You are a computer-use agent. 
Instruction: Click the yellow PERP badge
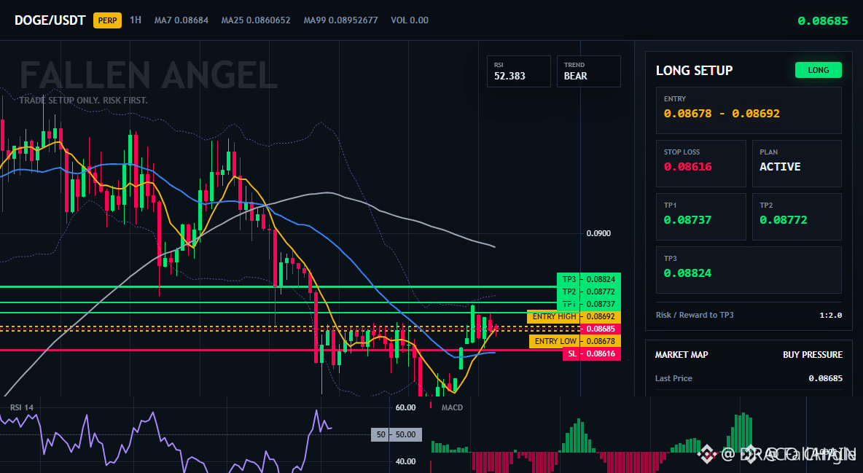pos(107,20)
